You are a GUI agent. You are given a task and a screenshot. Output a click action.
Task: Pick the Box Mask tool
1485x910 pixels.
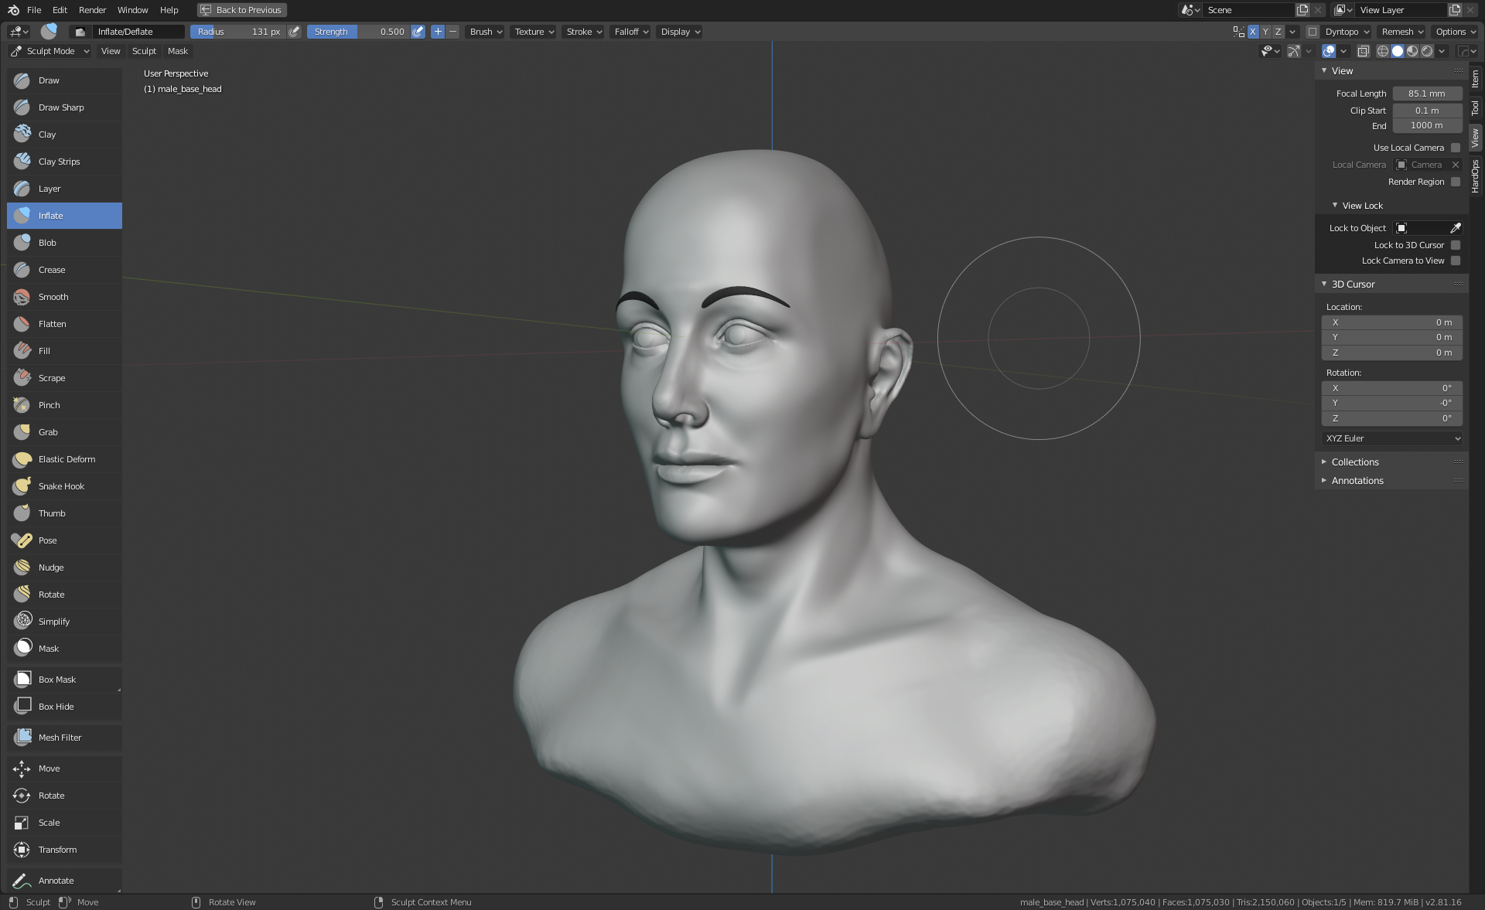click(57, 680)
